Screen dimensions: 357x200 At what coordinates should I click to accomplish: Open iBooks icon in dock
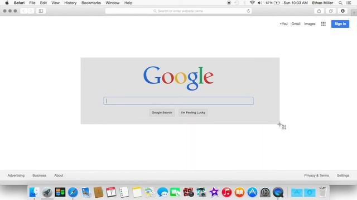239,192
